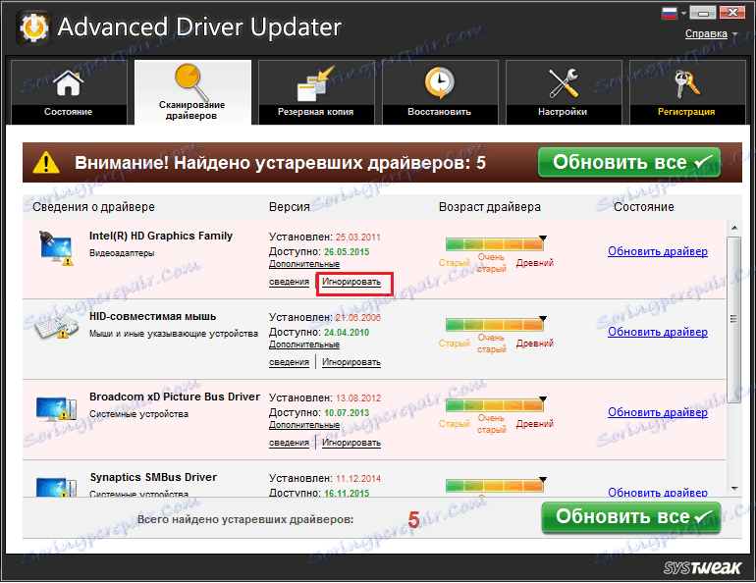Click the Synaptics SMBus Driver name
The image size is (756, 583).
(153, 477)
